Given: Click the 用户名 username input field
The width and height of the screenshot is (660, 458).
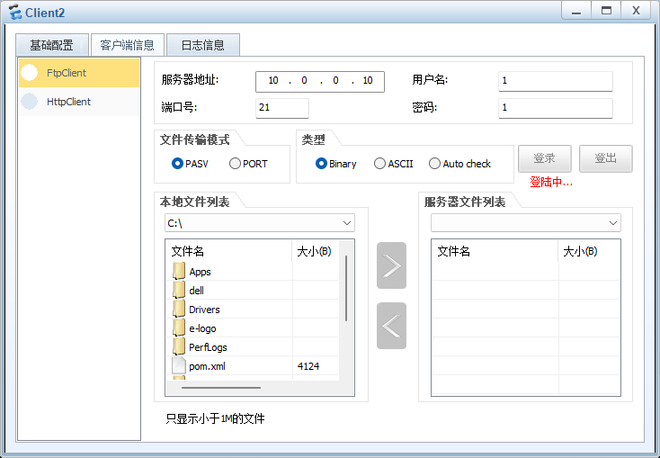Looking at the screenshot, I should tap(555, 81).
